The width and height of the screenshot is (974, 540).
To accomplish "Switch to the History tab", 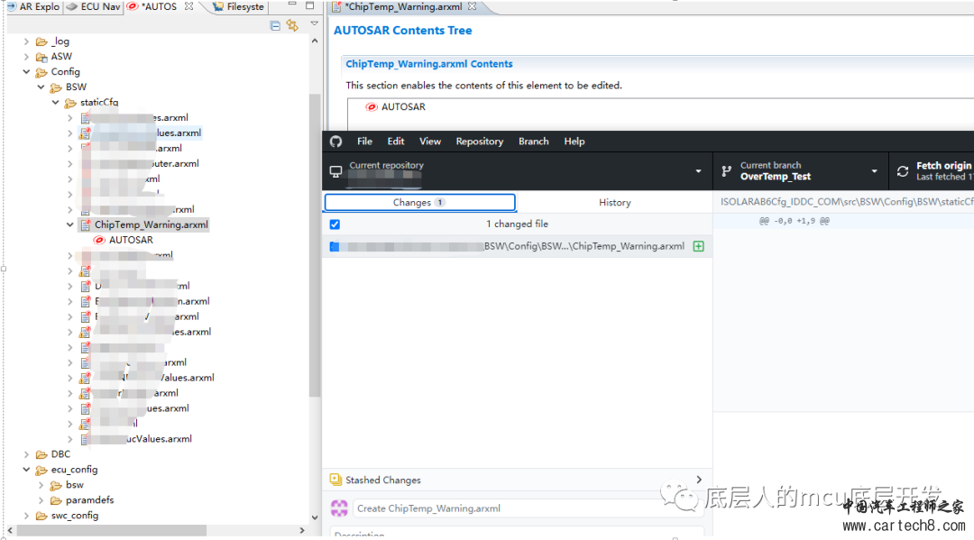I will 614,202.
